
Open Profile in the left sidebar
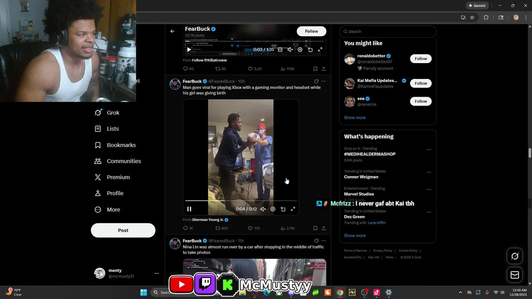pos(109,193)
